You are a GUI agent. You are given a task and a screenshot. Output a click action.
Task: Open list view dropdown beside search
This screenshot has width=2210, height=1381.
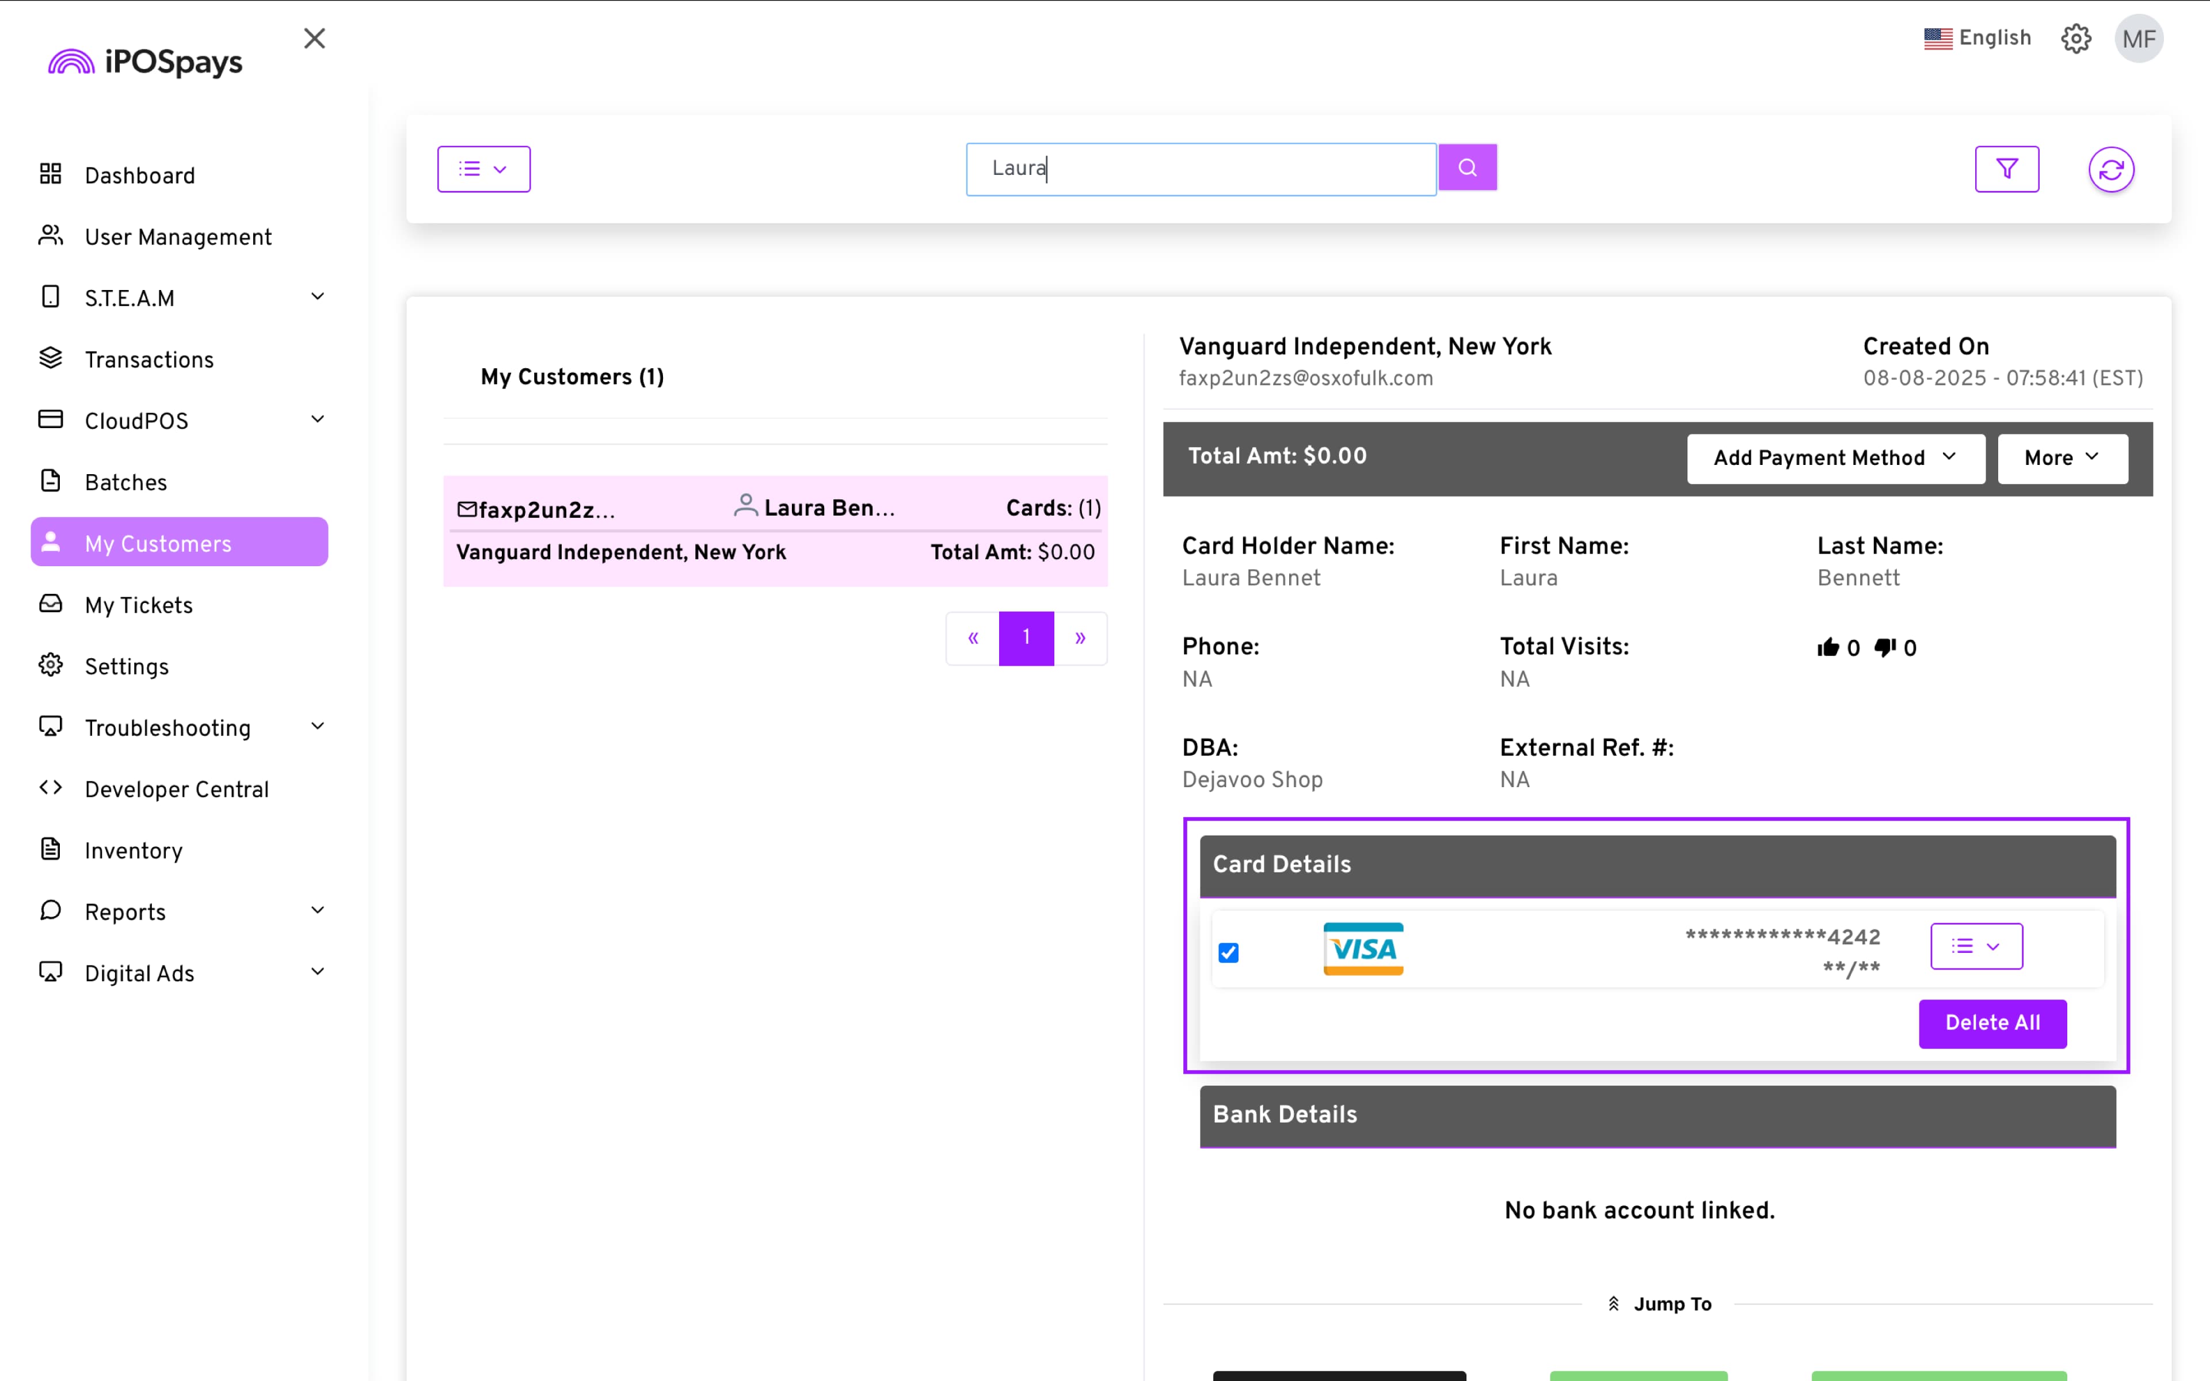pos(483,169)
